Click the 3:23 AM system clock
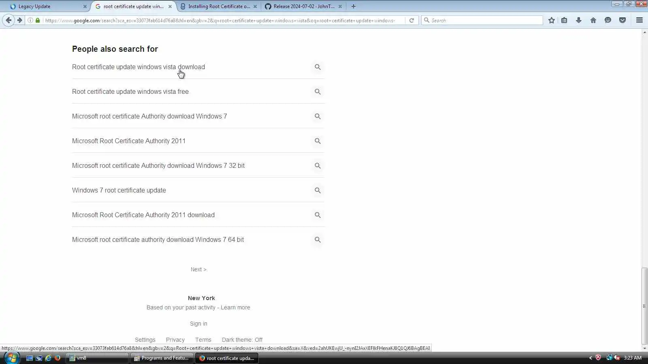 pyautogui.click(x=633, y=358)
